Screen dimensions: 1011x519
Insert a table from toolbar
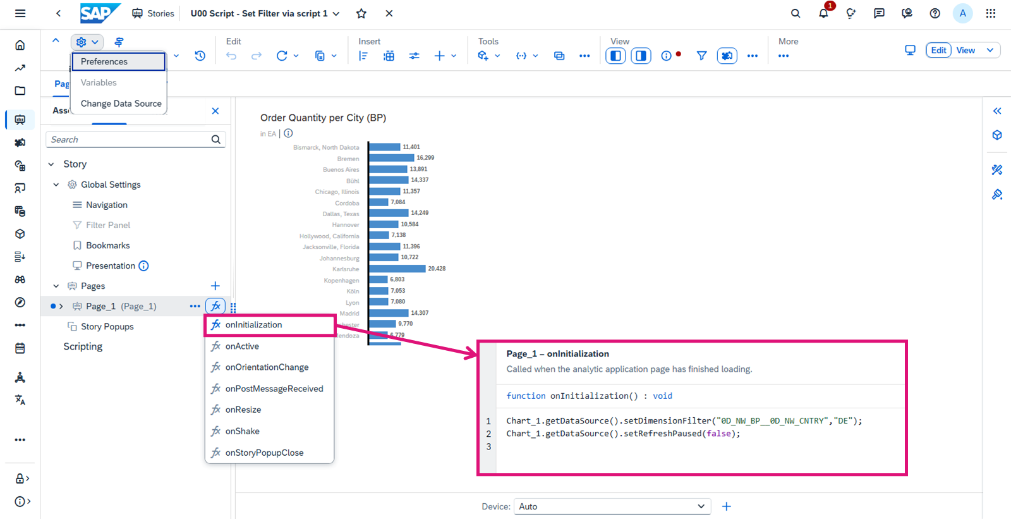pyautogui.click(x=389, y=56)
